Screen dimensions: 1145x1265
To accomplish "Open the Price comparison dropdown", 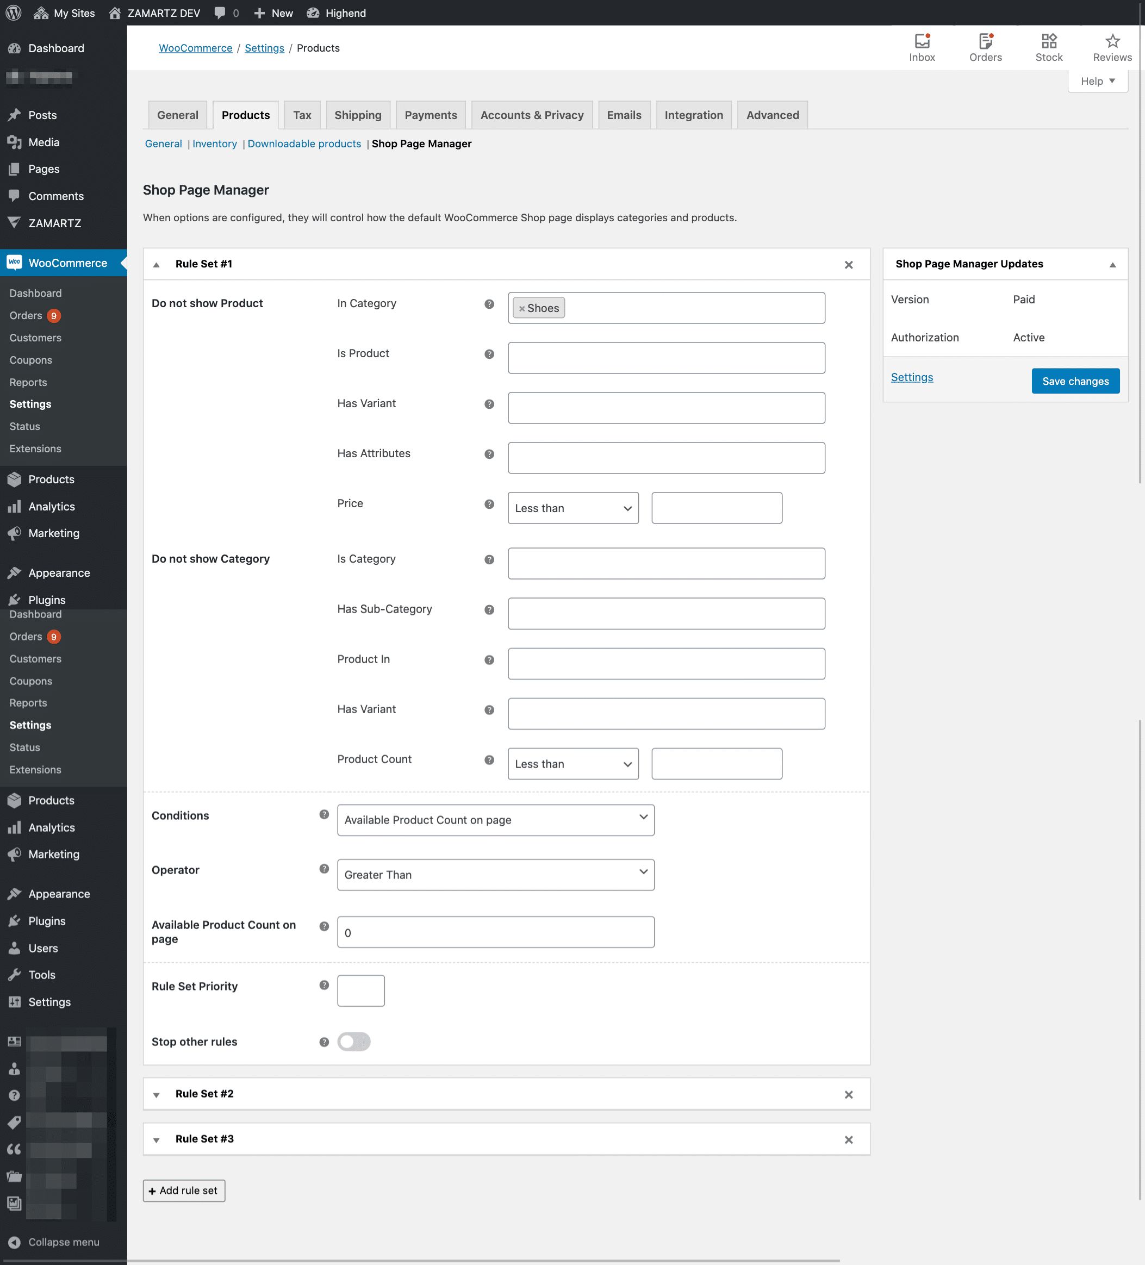I will (571, 508).
